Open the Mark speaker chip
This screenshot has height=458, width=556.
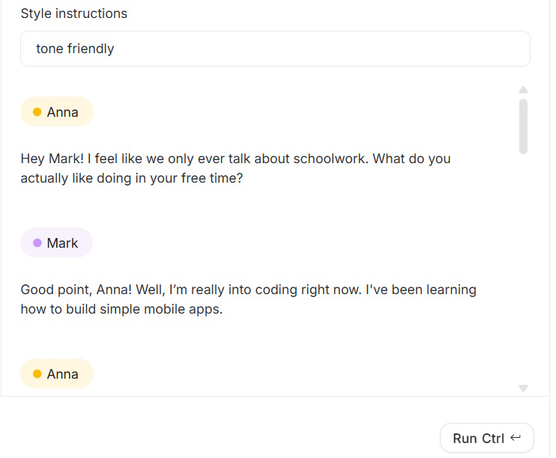click(x=57, y=243)
